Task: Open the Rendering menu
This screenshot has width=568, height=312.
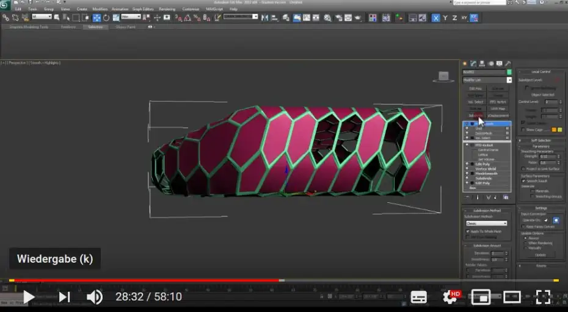Action: (x=167, y=9)
